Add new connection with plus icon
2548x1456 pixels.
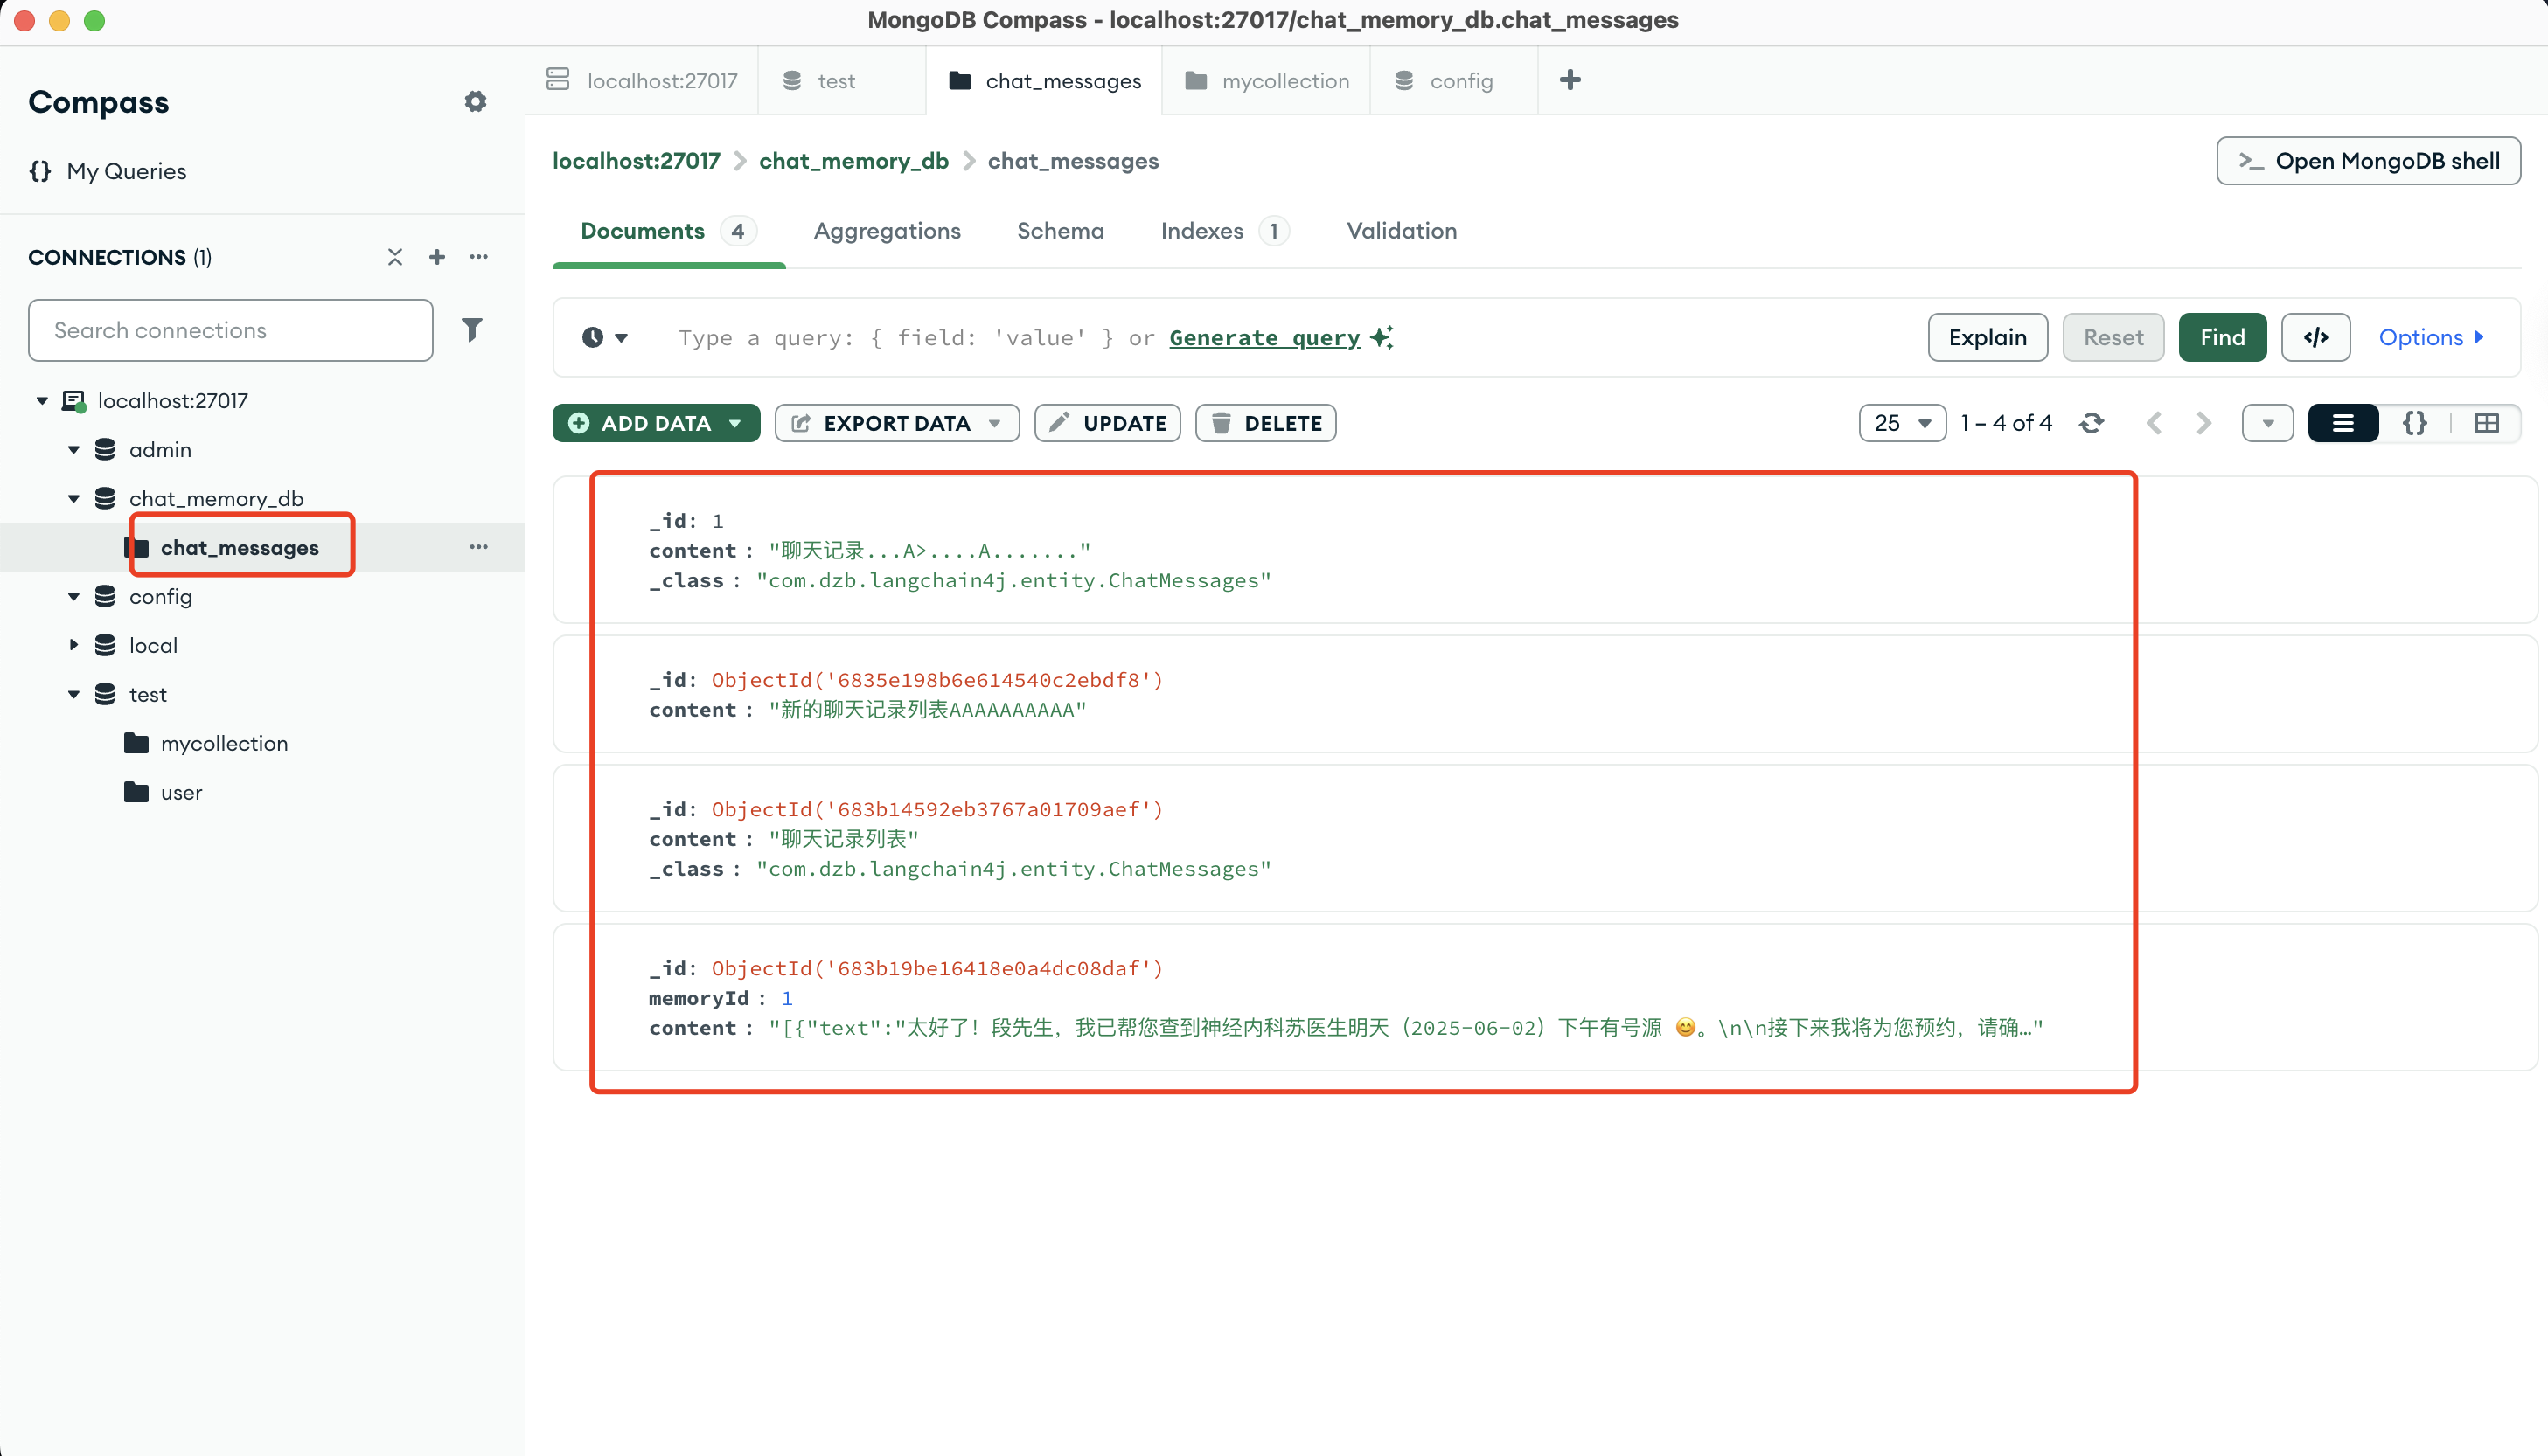[x=437, y=257]
